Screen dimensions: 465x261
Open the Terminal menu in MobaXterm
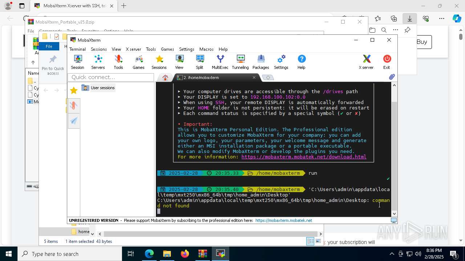point(77,49)
